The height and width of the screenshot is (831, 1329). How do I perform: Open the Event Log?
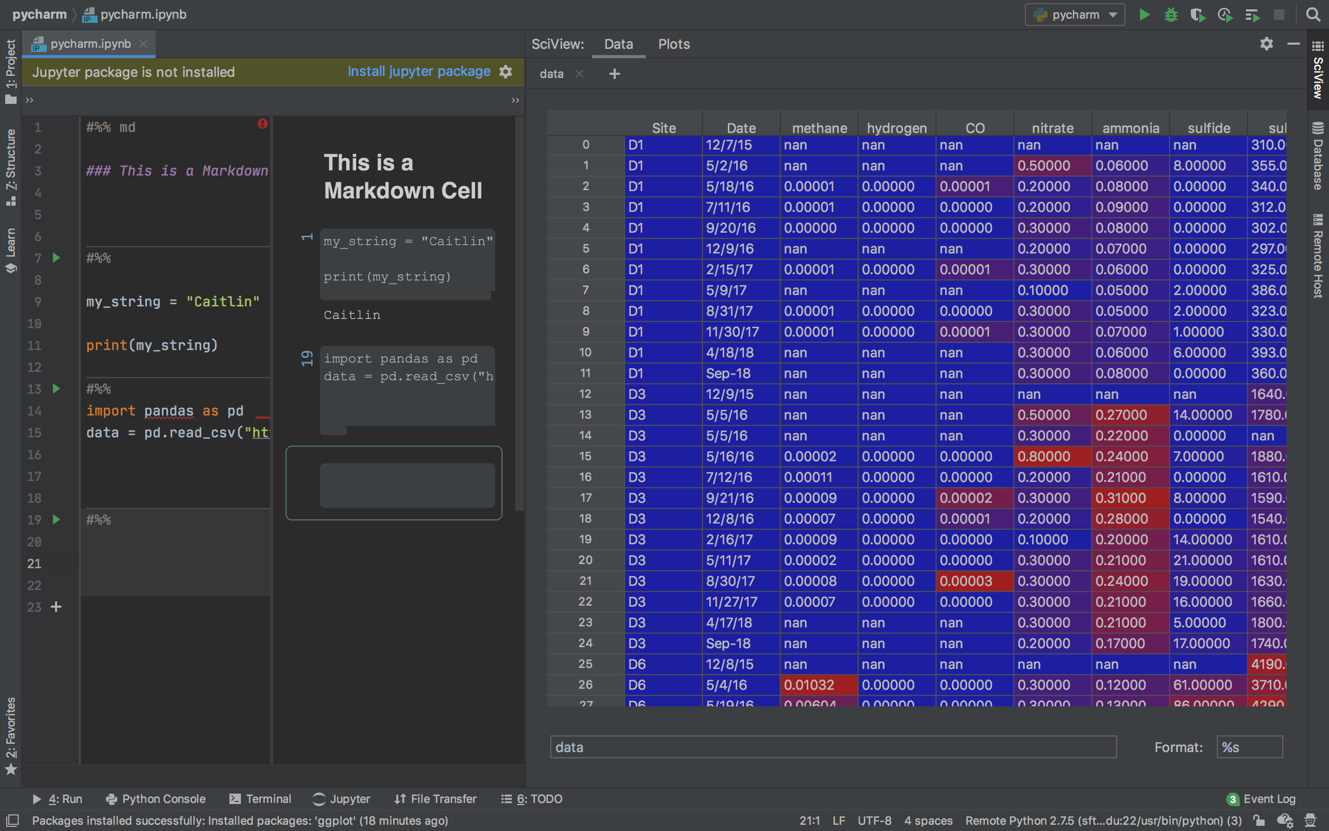click(1261, 799)
